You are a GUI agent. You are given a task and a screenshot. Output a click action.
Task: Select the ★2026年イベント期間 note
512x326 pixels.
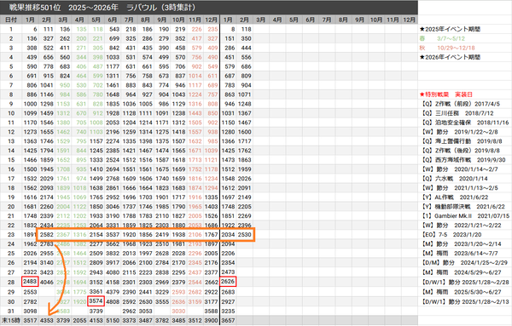coord(450,57)
